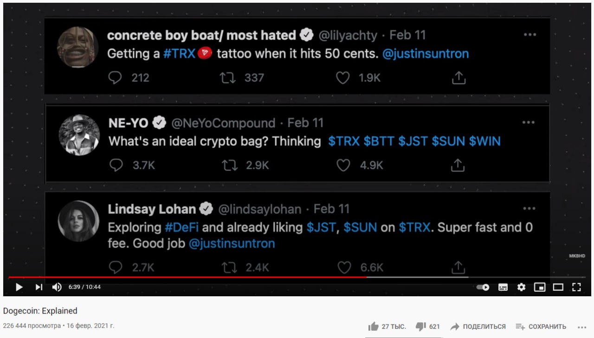Skip to the next video
594x338 pixels.
pyautogui.click(x=39, y=287)
